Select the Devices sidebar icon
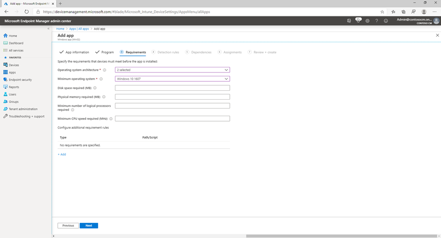The image size is (441, 238). pos(6,65)
